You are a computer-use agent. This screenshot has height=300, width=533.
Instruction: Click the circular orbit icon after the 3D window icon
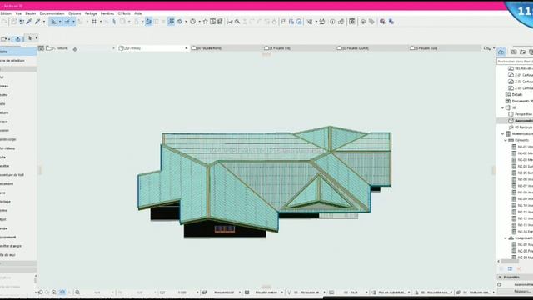180,22
